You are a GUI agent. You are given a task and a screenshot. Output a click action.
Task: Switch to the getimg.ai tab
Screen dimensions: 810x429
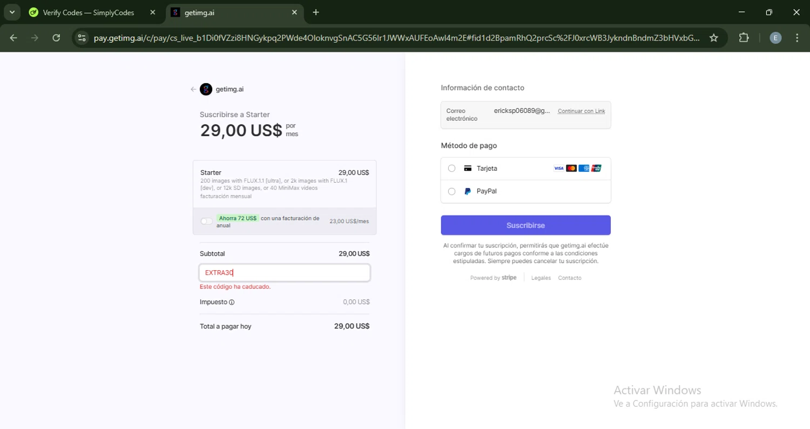[x=234, y=12]
